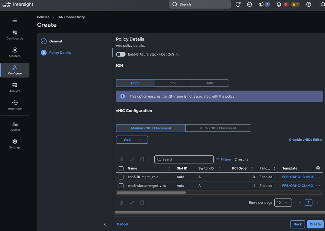Sort by the PCI Order column

[x=252, y=168]
